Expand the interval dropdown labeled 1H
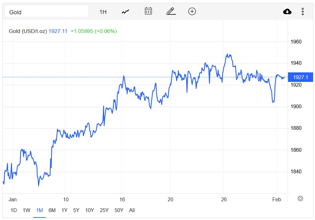This screenshot has width=315, height=220. [103, 11]
